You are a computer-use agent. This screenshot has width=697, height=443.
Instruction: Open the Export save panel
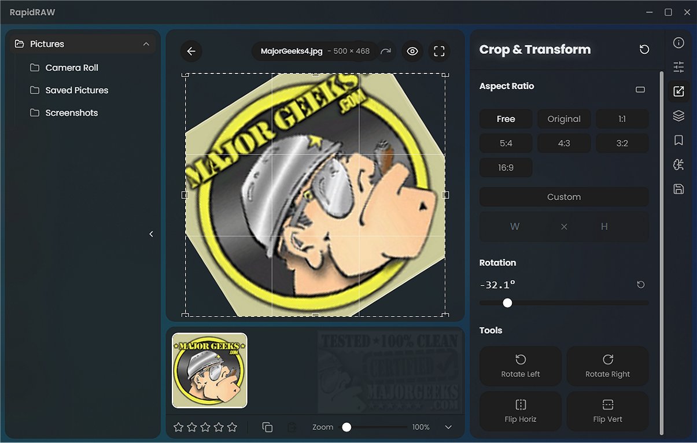click(678, 189)
